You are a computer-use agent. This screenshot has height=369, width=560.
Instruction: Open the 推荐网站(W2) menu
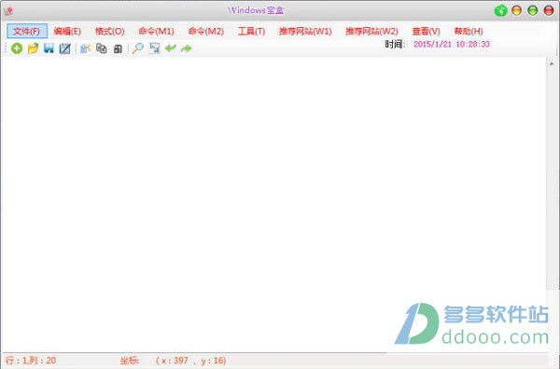[371, 32]
